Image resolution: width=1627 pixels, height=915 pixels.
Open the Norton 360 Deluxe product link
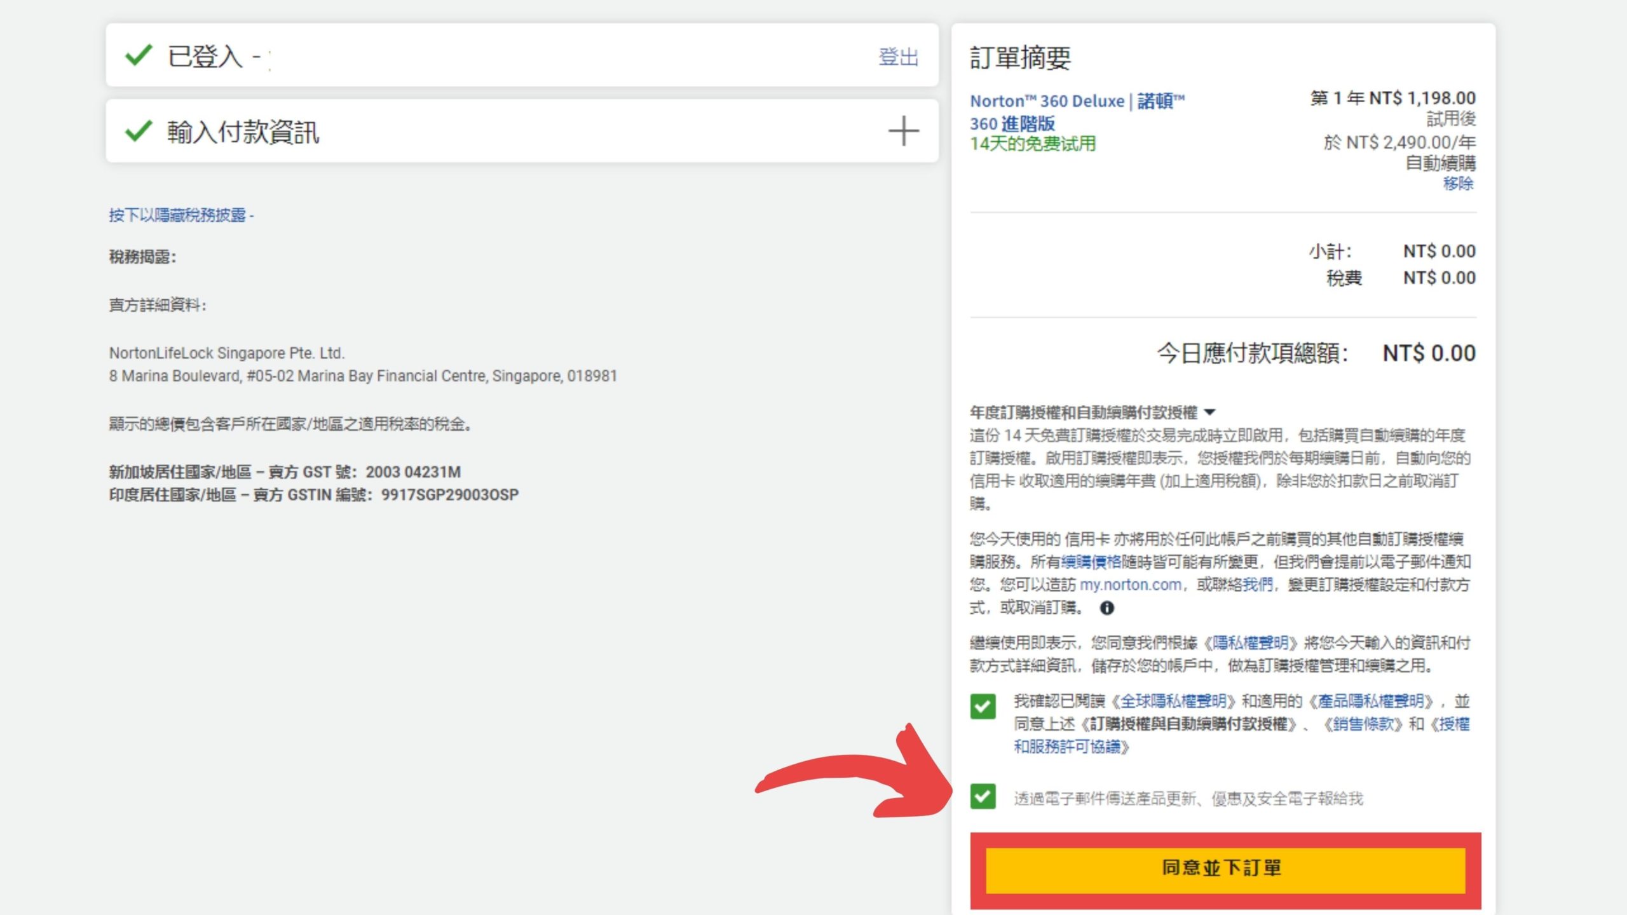pos(1077,112)
